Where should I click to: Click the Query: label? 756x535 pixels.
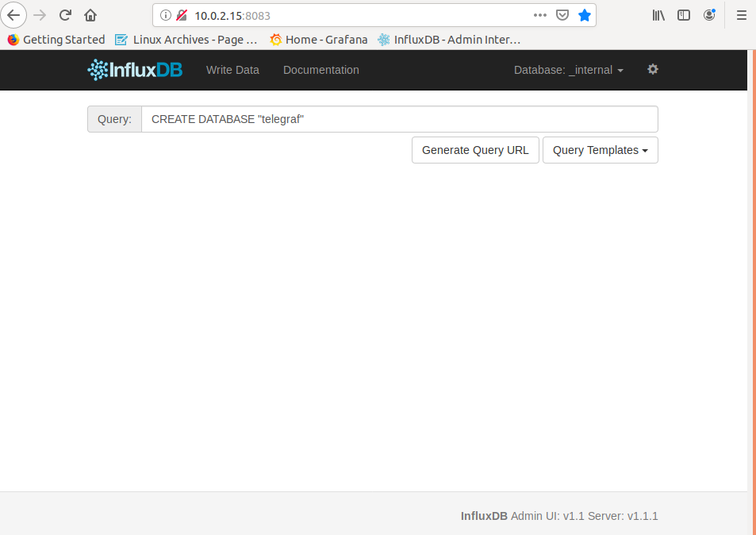coord(114,119)
